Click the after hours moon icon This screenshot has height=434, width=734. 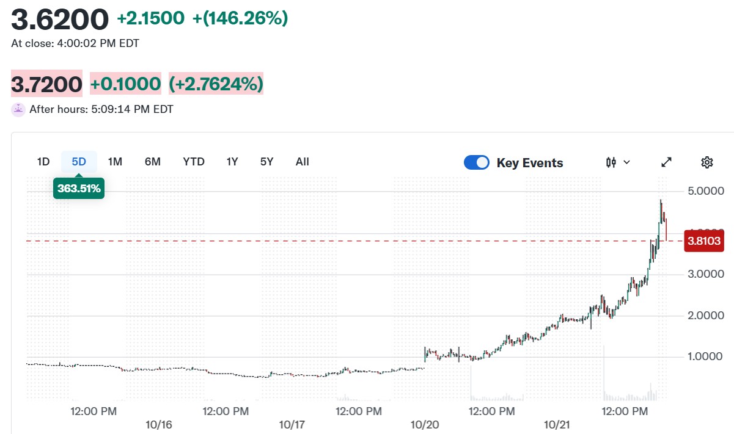(x=18, y=110)
